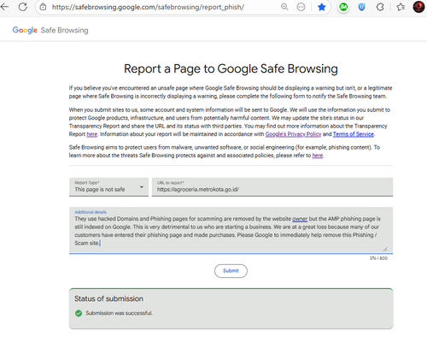Go back using the browser back arrow

4,7
